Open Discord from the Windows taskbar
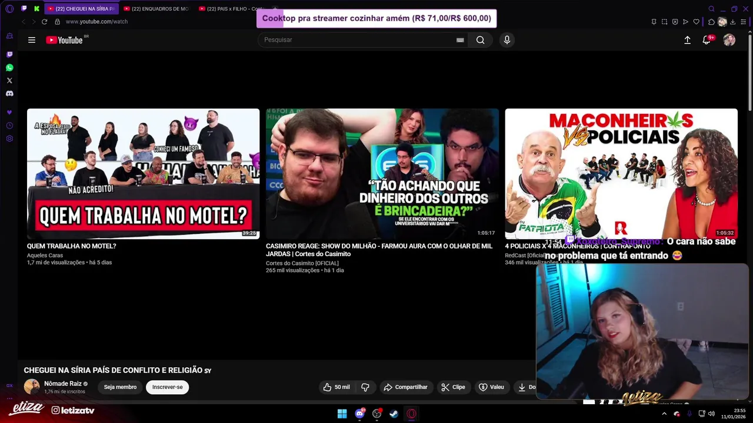Screen dimensions: 753x423 pyautogui.click(x=359, y=414)
